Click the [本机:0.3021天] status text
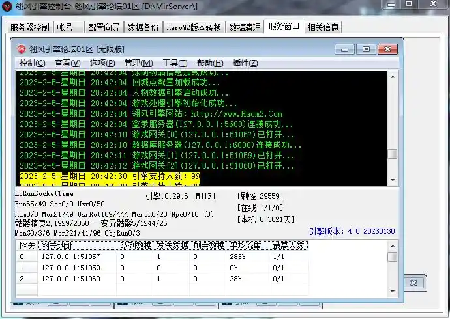This screenshot has height=319, width=450. pos(265,219)
